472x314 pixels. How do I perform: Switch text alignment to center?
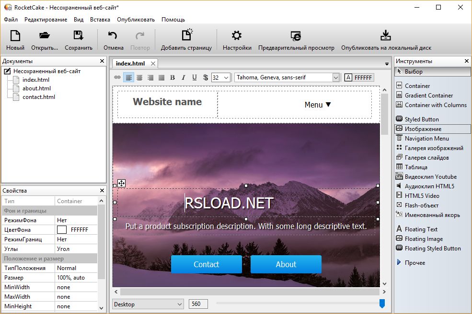[139, 77]
